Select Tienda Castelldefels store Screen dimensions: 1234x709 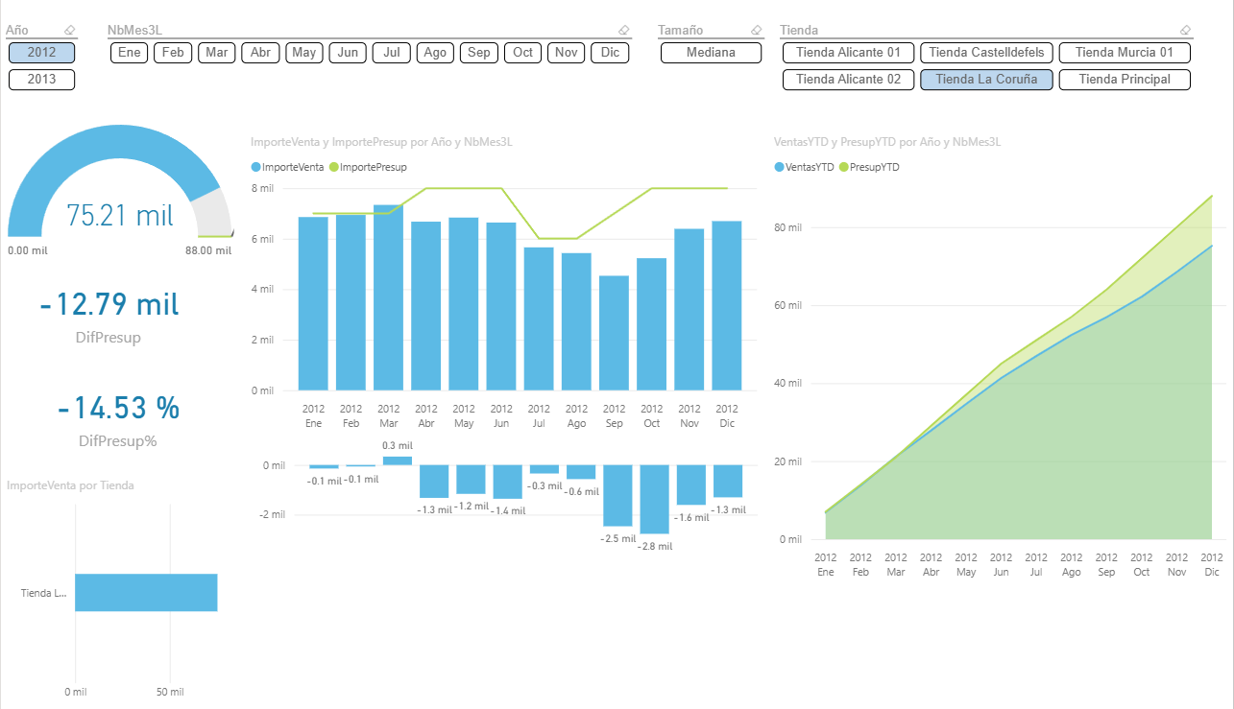[x=986, y=53]
